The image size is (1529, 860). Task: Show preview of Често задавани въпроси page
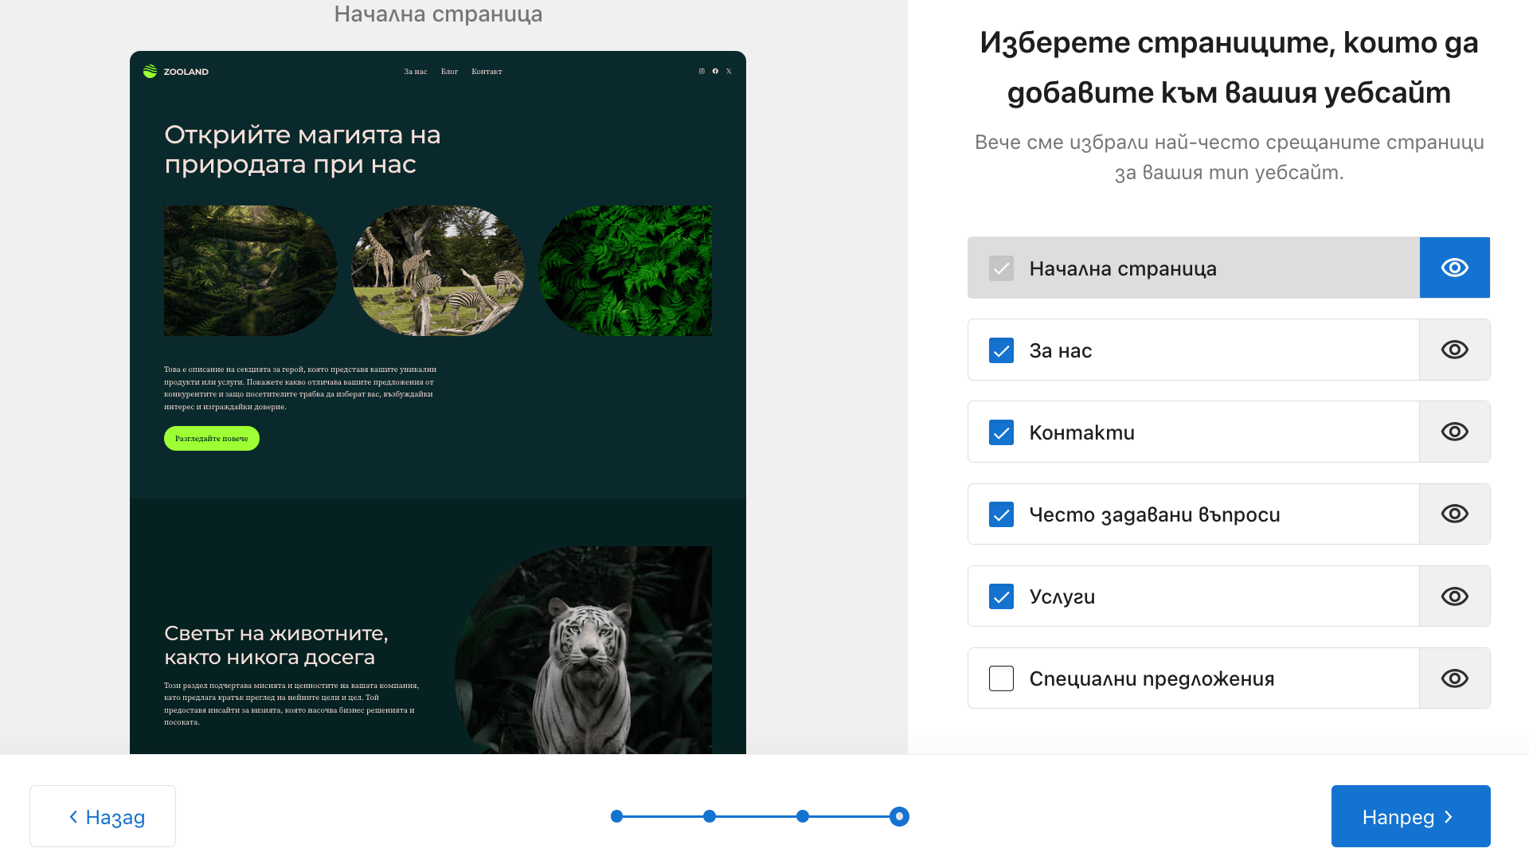(1454, 514)
